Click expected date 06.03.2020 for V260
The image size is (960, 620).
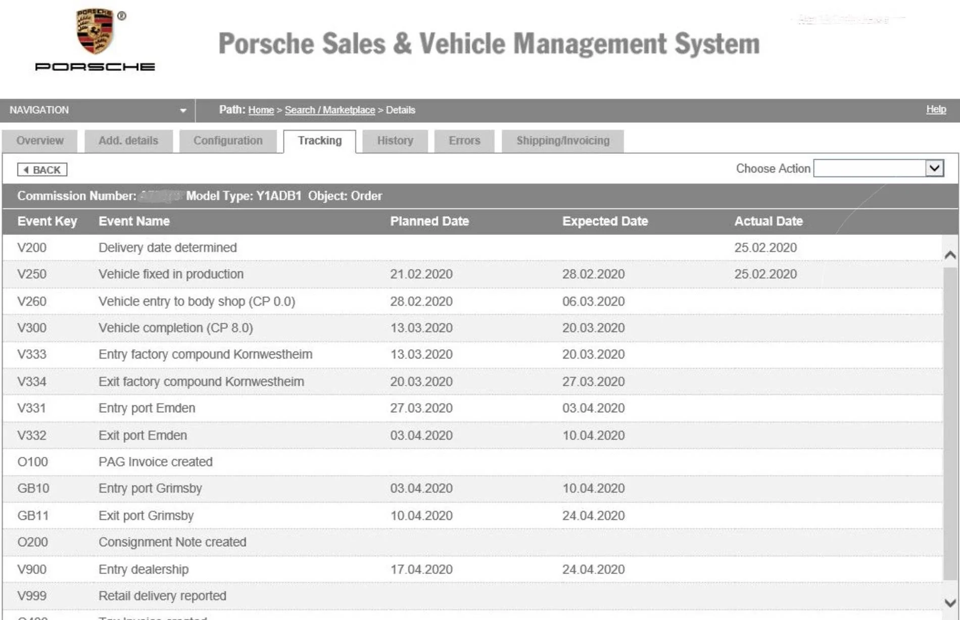pos(594,302)
